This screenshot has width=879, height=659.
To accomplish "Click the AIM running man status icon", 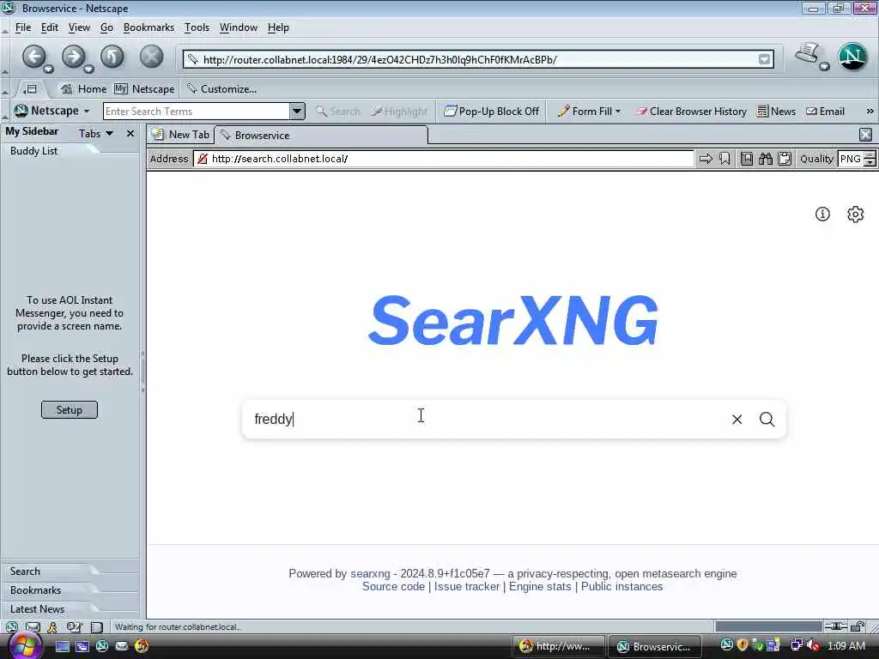I will [x=52, y=627].
